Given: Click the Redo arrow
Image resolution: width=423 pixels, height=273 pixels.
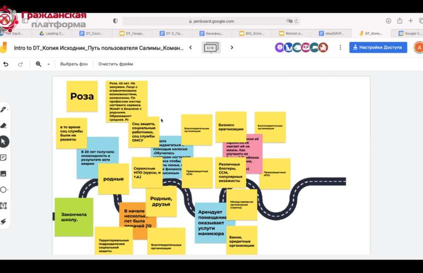Looking at the screenshot, I should [20, 64].
